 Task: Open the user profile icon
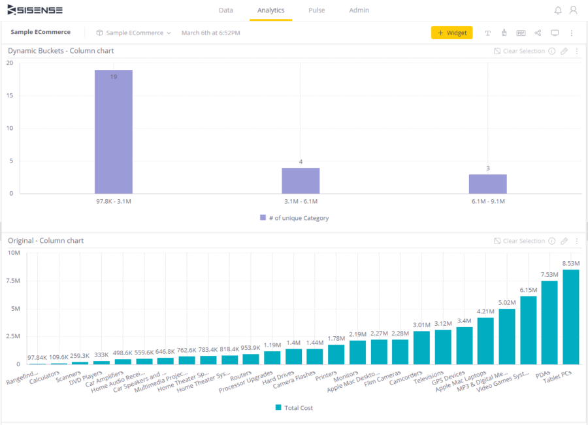click(574, 10)
